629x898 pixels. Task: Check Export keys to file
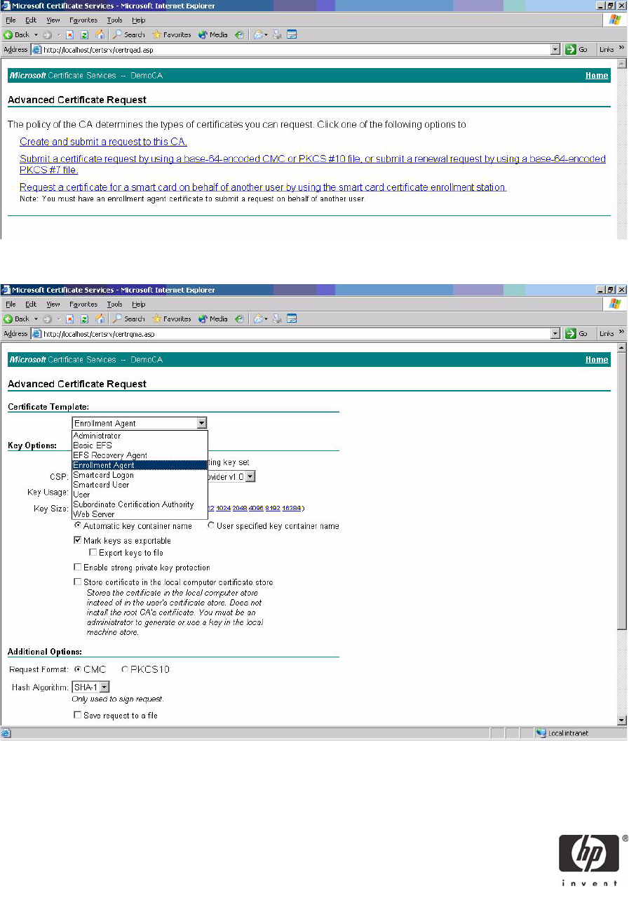coord(93,553)
